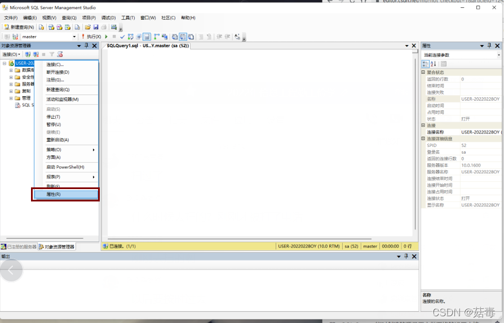The image size is (504, 323).
Task: Open the 查询(Q) menu
Action: click(x=69, y=17)
